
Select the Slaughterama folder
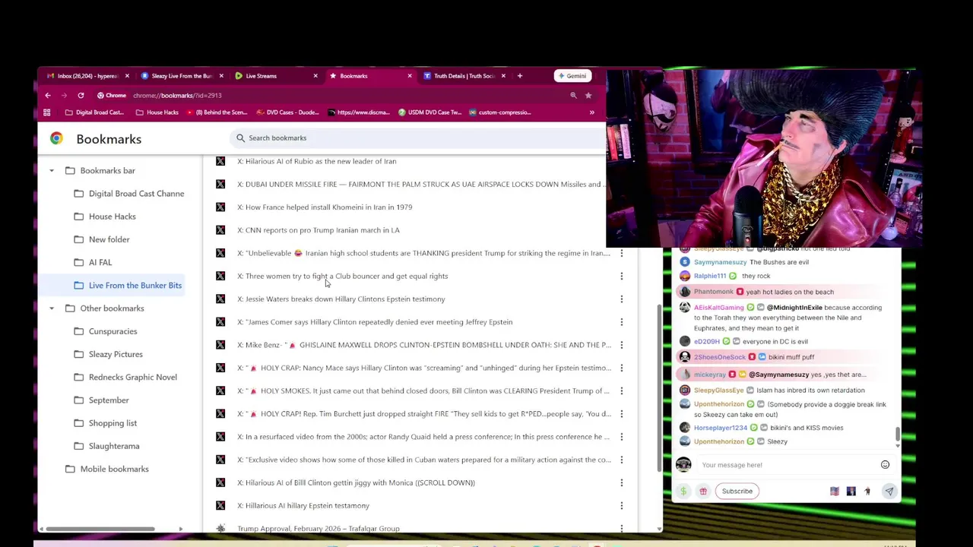[x=106, y=446]
